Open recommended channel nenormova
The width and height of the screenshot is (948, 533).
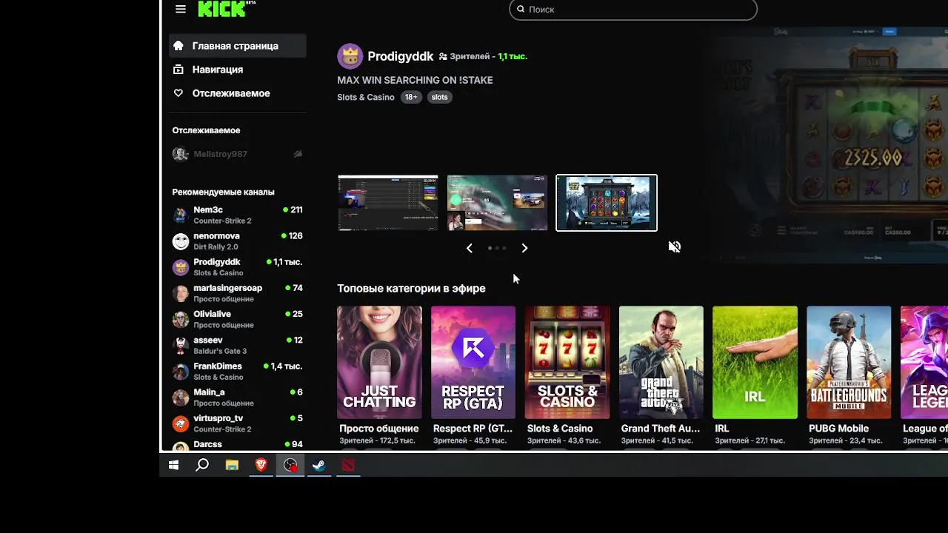237,241
